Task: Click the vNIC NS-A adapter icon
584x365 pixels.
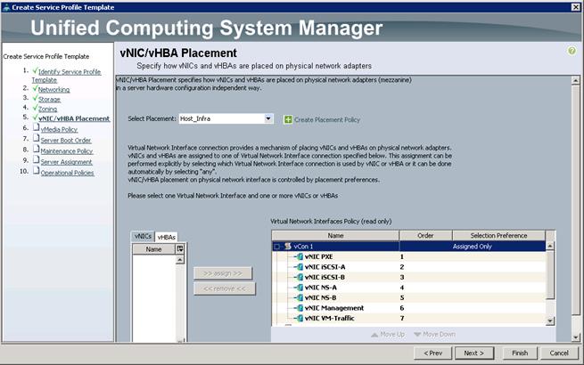Action: [x=300, y=288]
